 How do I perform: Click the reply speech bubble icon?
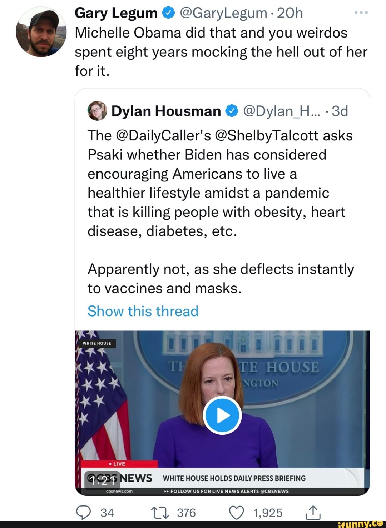(x=84, y=513)
